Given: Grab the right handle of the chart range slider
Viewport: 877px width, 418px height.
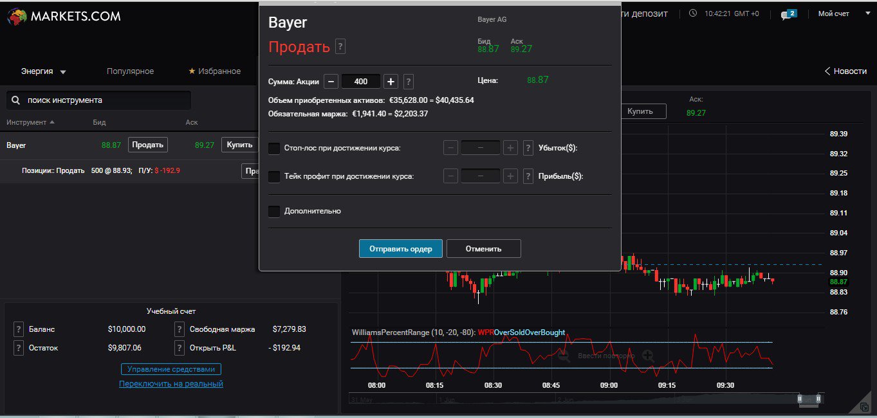Looking at the screenshot, I should [818, 399].
